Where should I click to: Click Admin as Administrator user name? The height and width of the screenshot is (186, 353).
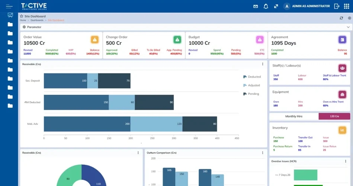pos(311,6)
